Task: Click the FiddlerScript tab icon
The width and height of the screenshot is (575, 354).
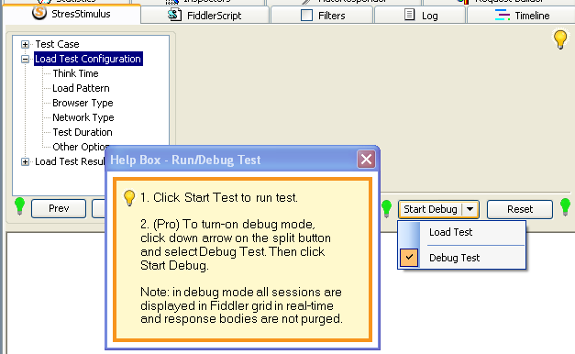Action: (x=174, y=15)
